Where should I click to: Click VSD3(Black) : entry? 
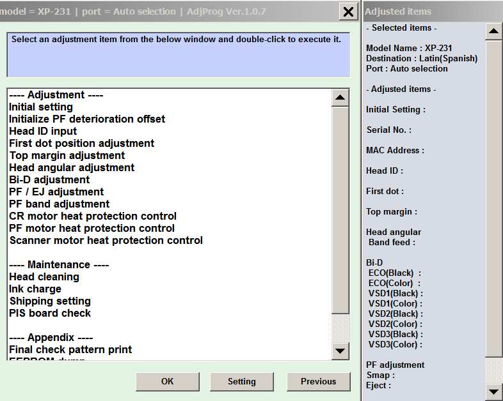pyautogui.click(x=395, y=335)
